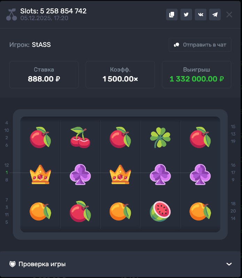Image resolution: width=242 pixels, height=278 pixels.
Task: Expand the Проверка игры section
Action: coord(42,264)
